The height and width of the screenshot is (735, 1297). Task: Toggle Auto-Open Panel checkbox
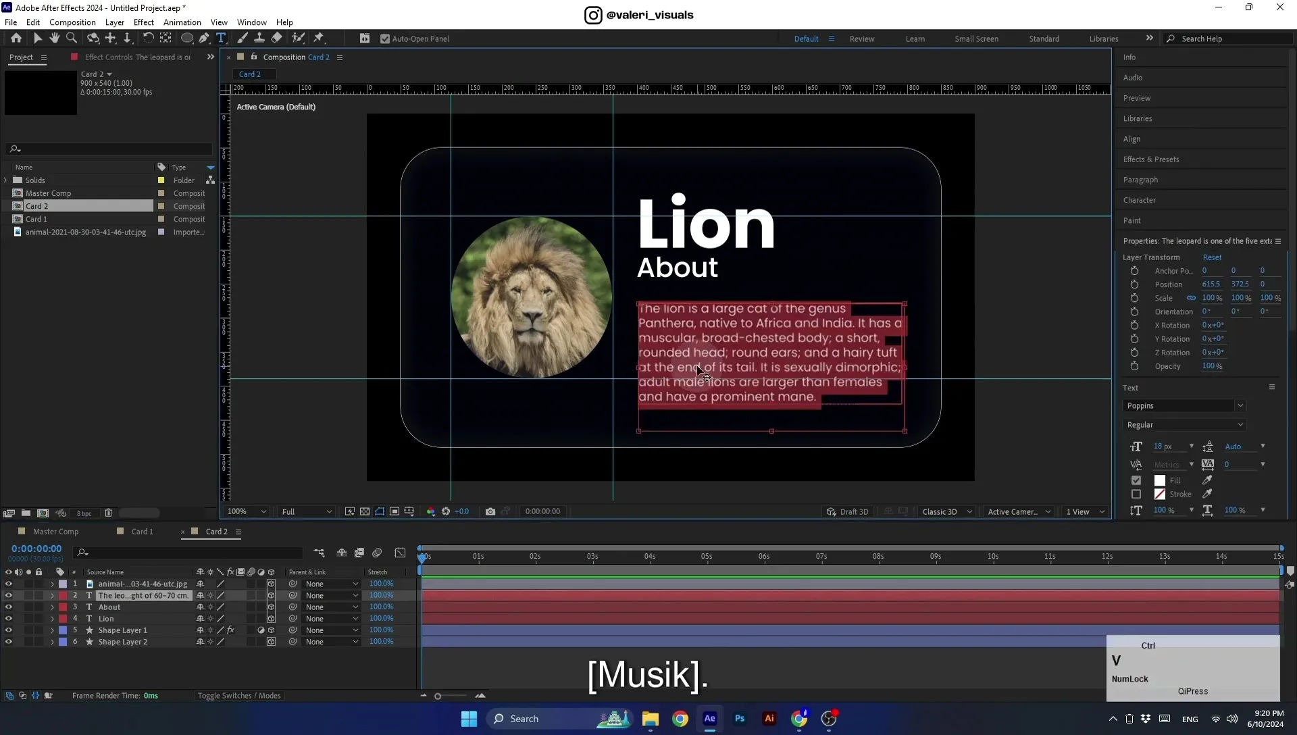385,39
